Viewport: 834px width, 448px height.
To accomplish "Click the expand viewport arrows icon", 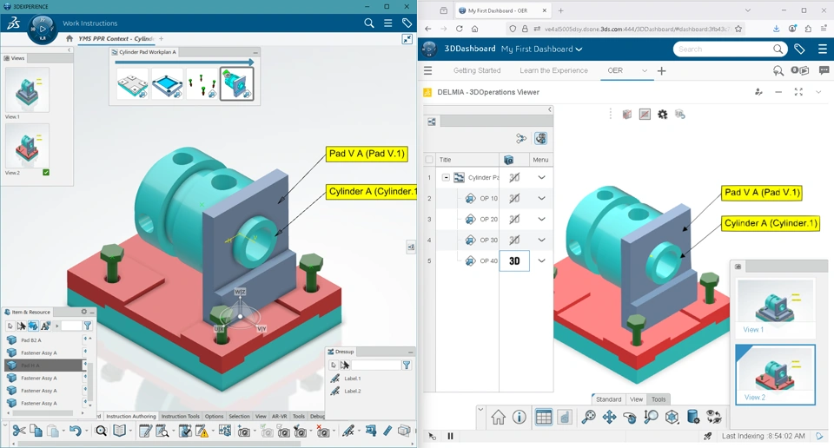I will tap(407, 39).
